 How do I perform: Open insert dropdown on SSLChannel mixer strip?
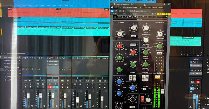click(55, 58)
